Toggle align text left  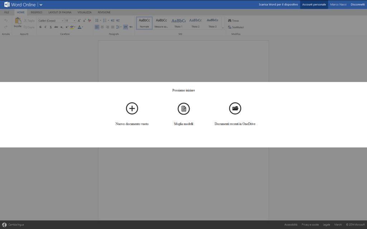[97, 27]
